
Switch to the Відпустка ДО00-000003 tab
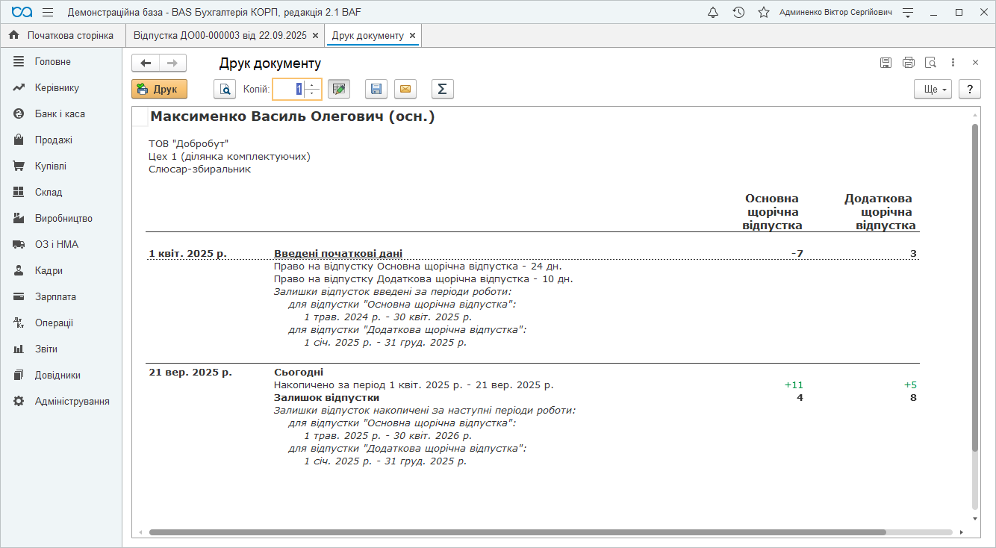220,35
